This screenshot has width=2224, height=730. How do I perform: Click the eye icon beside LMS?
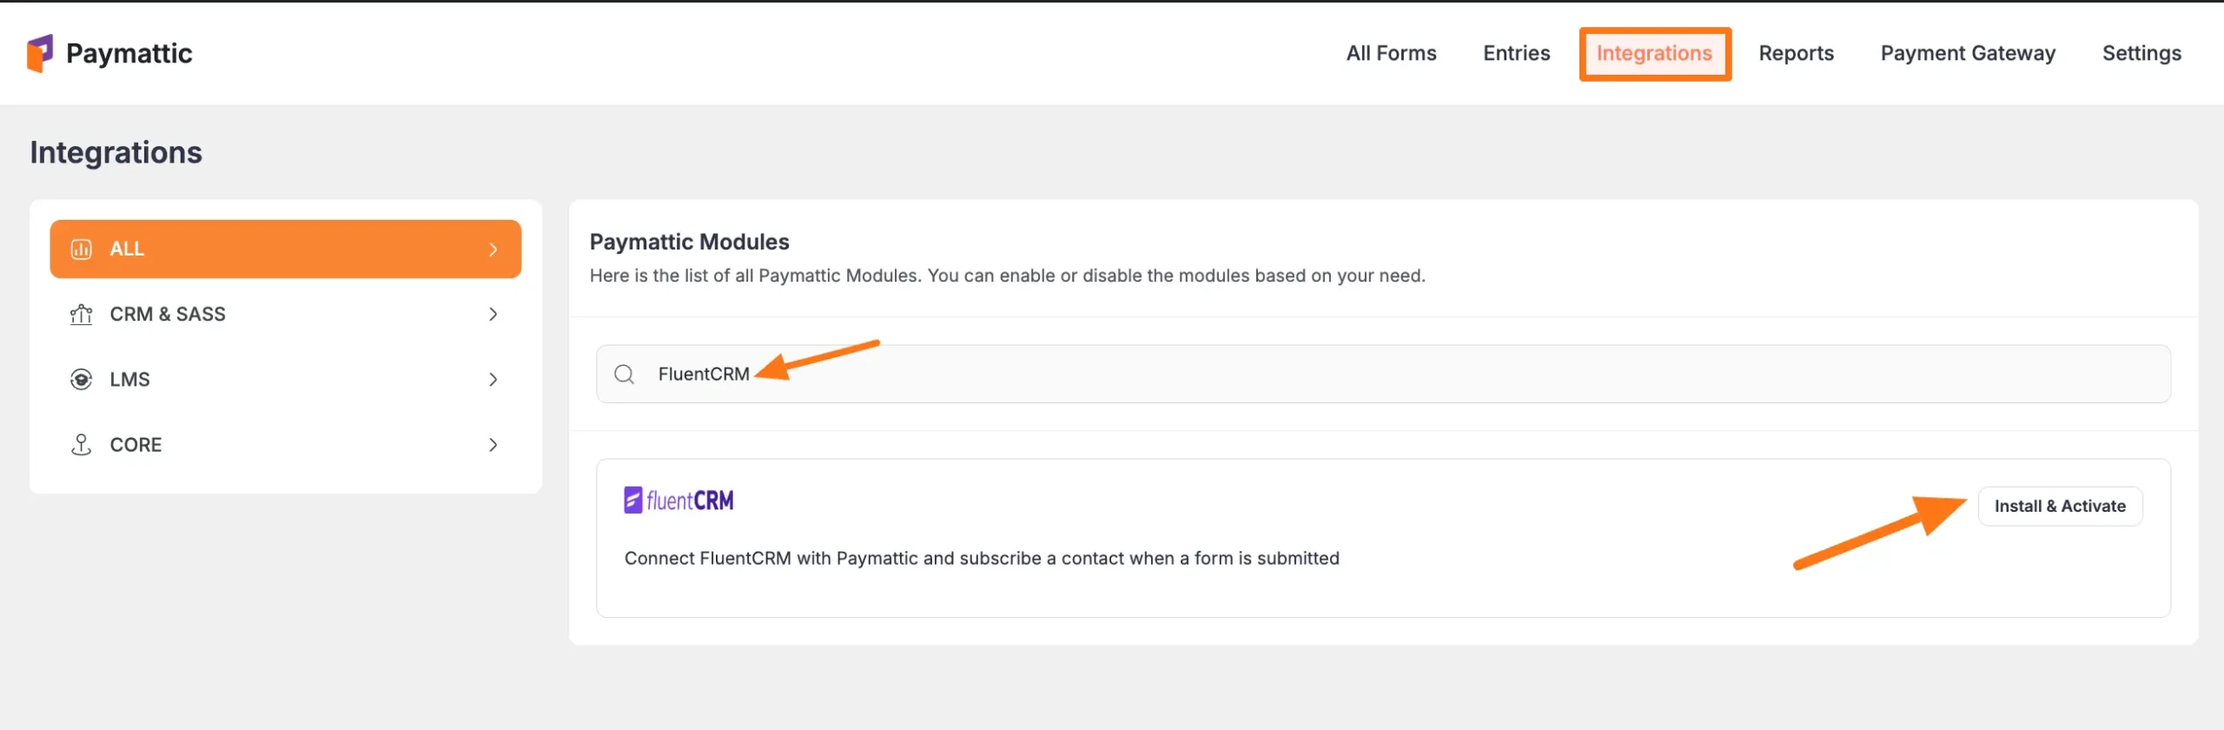[x=81, y=379]
